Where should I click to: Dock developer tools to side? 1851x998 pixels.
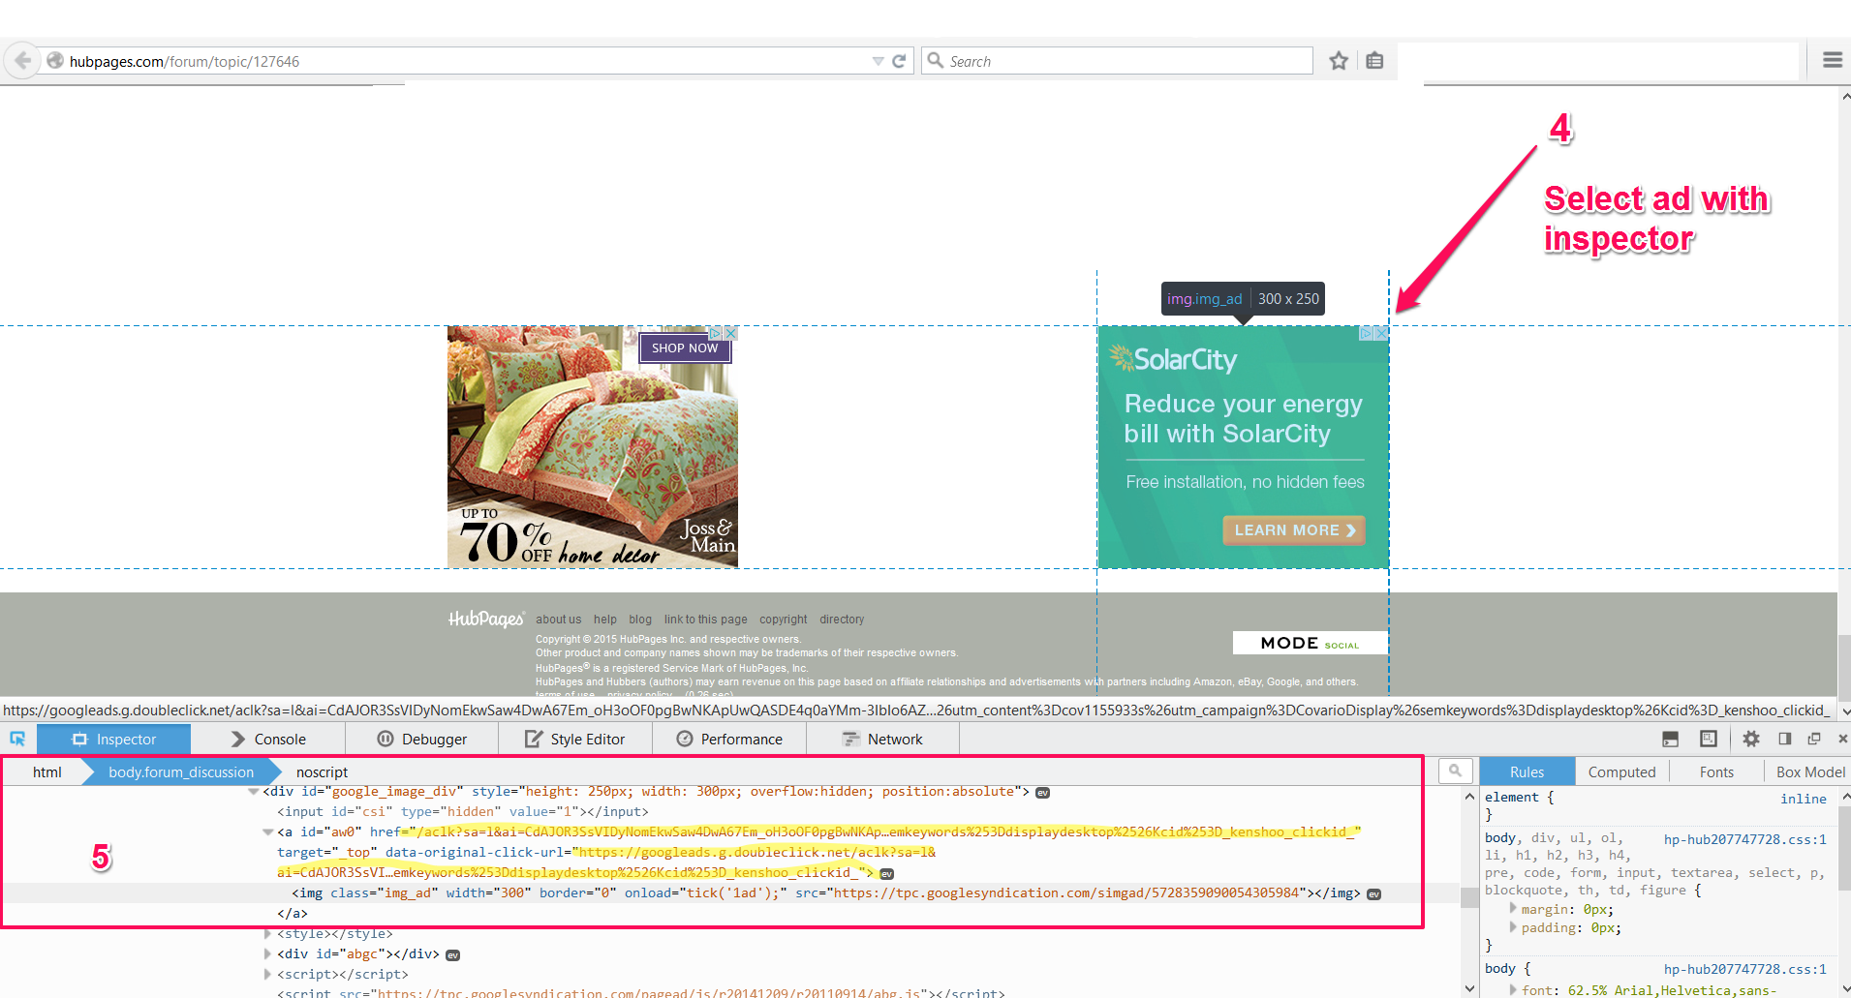1784,739
